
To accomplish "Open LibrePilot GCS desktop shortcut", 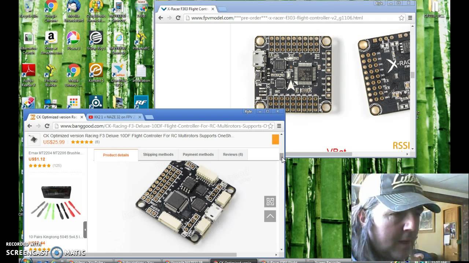I will [118, 75].
